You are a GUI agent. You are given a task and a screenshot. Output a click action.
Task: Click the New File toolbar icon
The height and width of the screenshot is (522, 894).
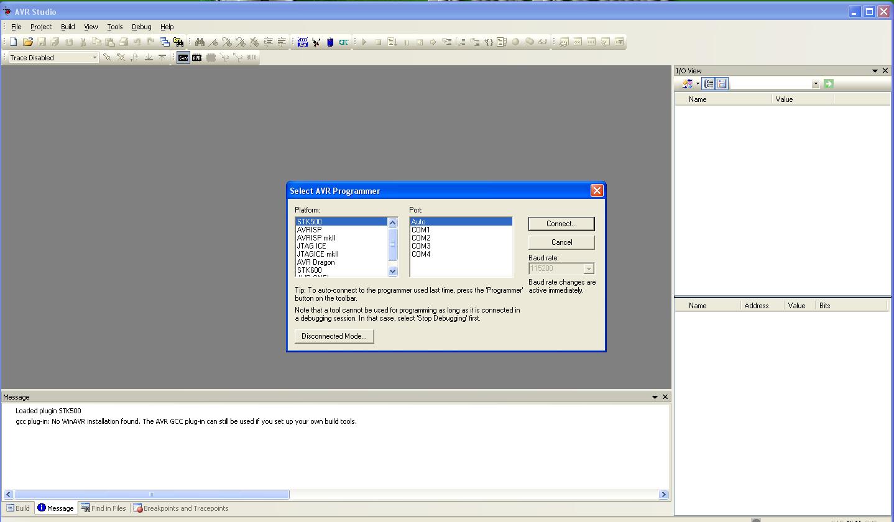tap(14, 42)
